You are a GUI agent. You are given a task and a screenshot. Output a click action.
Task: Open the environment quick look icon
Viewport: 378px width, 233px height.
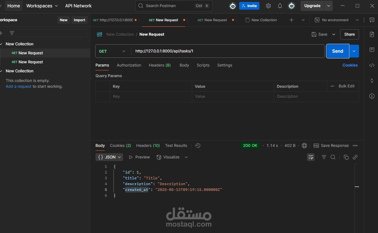click(372, 20)
